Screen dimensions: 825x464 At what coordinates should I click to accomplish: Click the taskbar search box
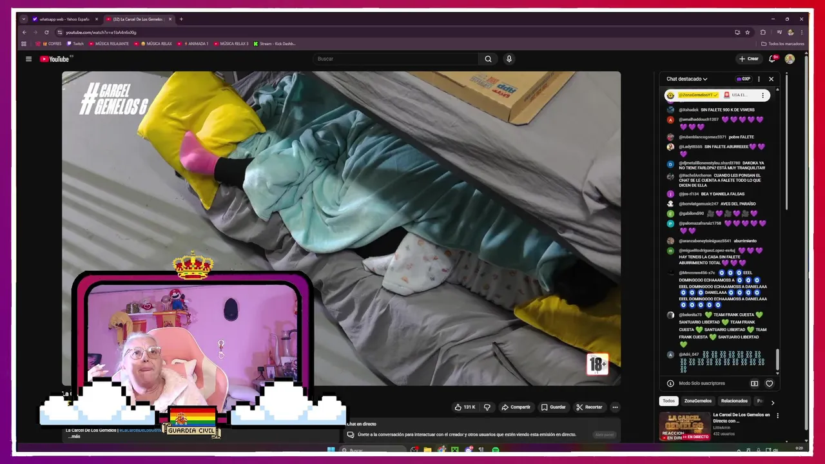pyautogui.click(x=374, y=450)
